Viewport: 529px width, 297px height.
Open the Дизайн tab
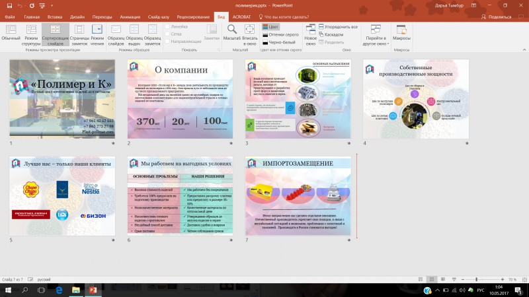click(x=77, y=17)
